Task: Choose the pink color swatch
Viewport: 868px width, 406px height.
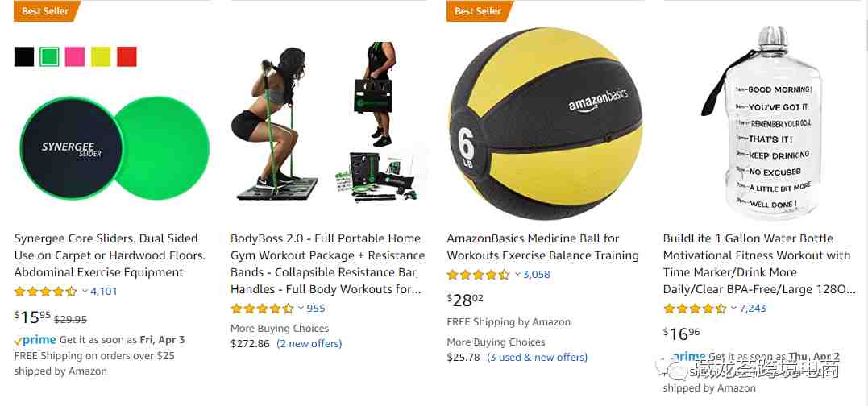Action: pos(75,57)
